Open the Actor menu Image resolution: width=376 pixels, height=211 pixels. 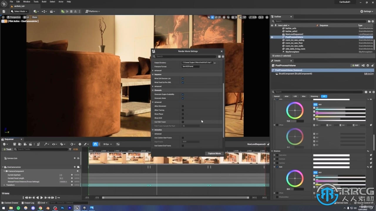point(61,2)
